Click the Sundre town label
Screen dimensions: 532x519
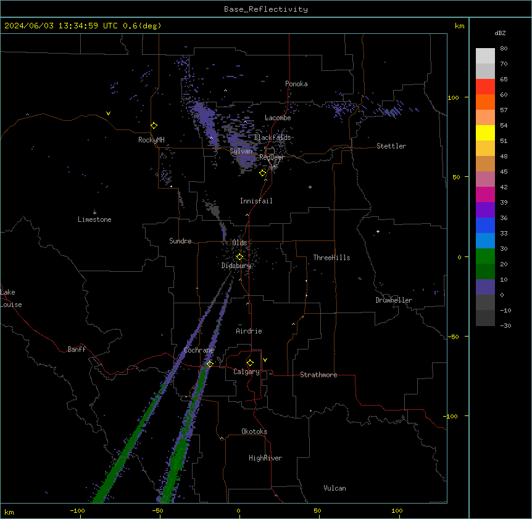click(180, 241)
